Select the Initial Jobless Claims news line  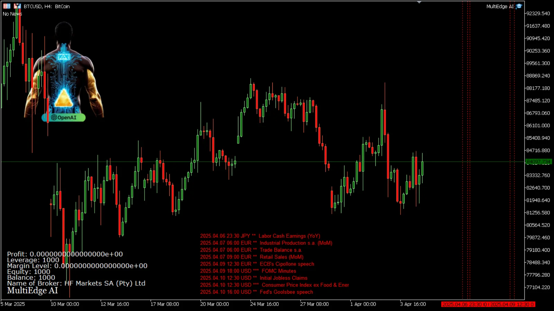pos(254,278)
